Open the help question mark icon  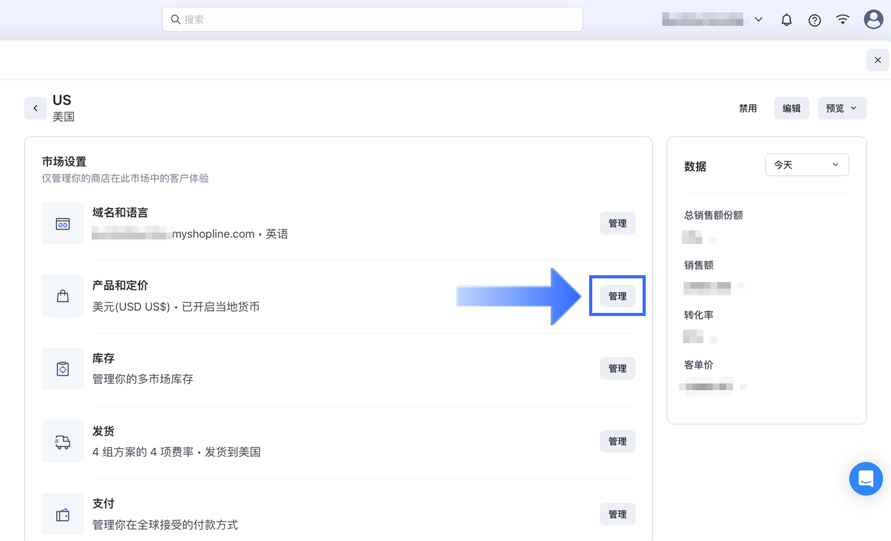coord(814,20)
